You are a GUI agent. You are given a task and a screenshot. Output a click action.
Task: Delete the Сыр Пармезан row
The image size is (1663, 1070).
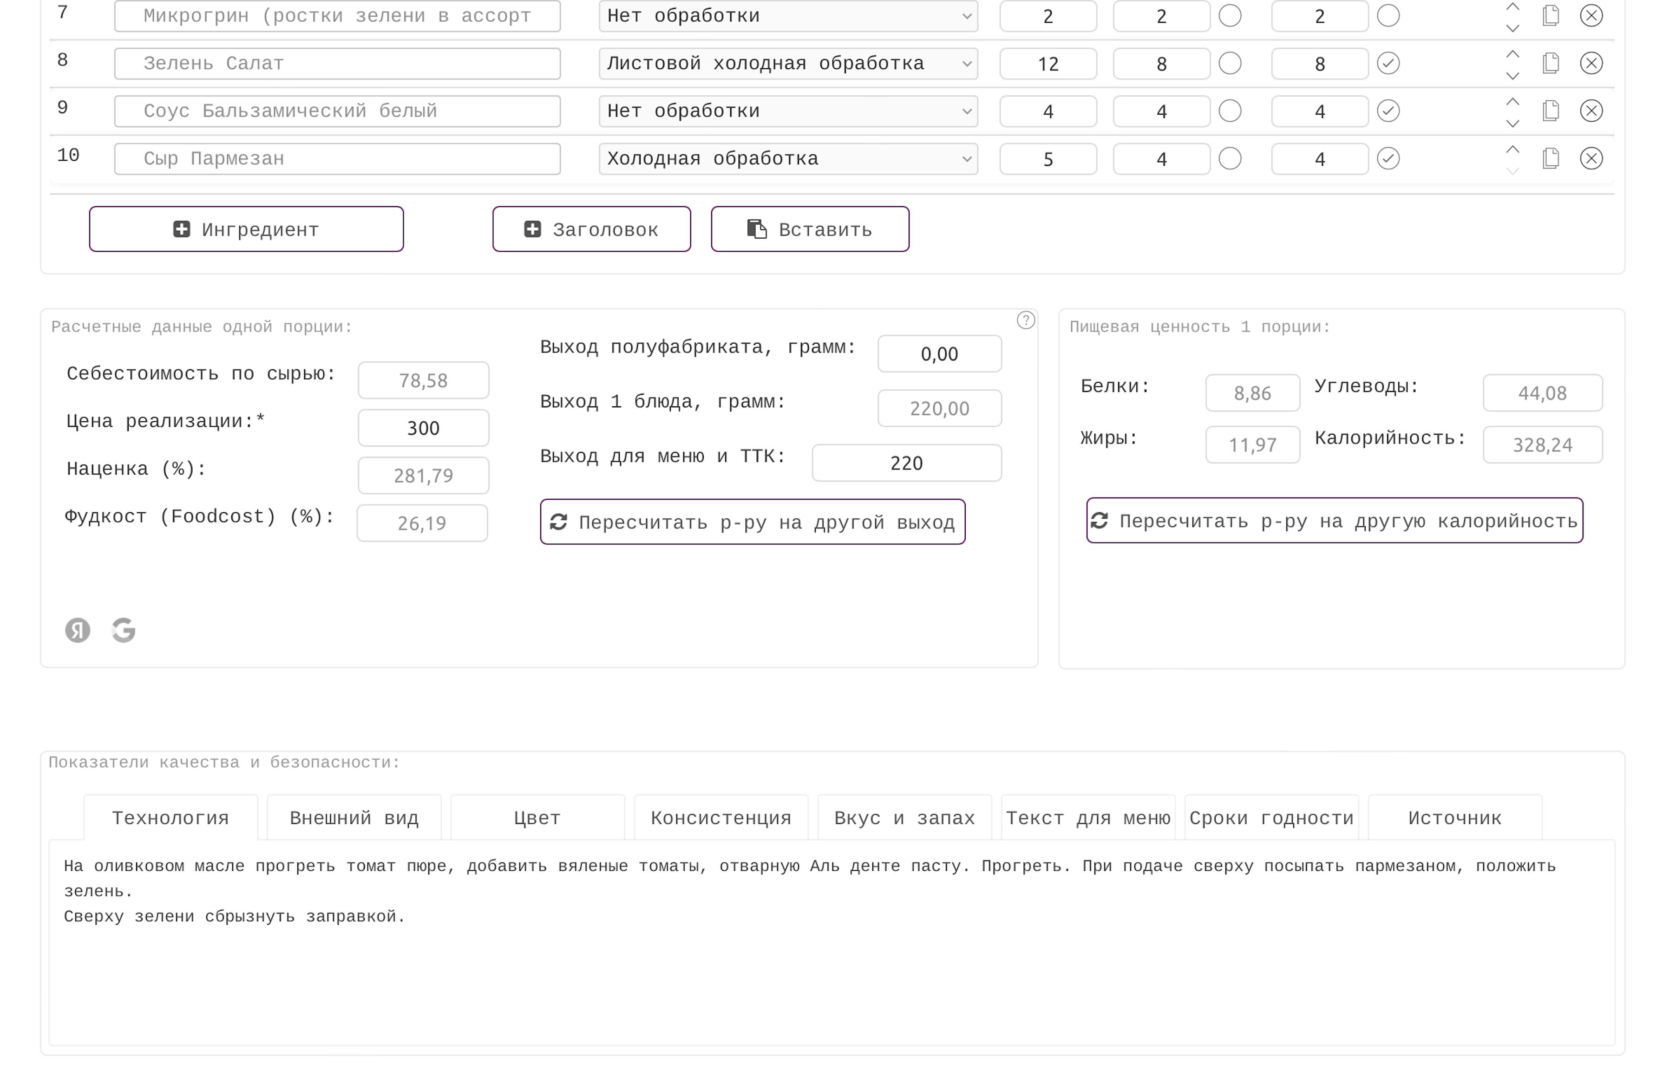point(1591,158)
